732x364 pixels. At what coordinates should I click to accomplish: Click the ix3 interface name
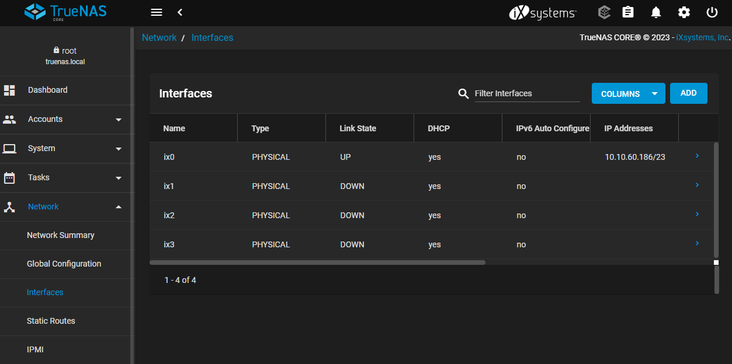tap(169, 244)
